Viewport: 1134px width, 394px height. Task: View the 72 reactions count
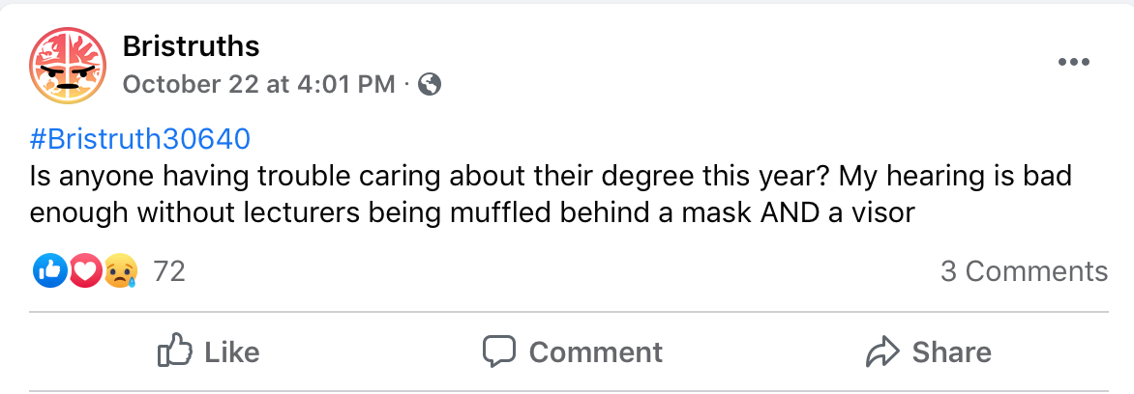169,271
